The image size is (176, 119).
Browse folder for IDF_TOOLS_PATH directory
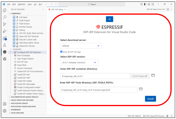tap(141, 89)
